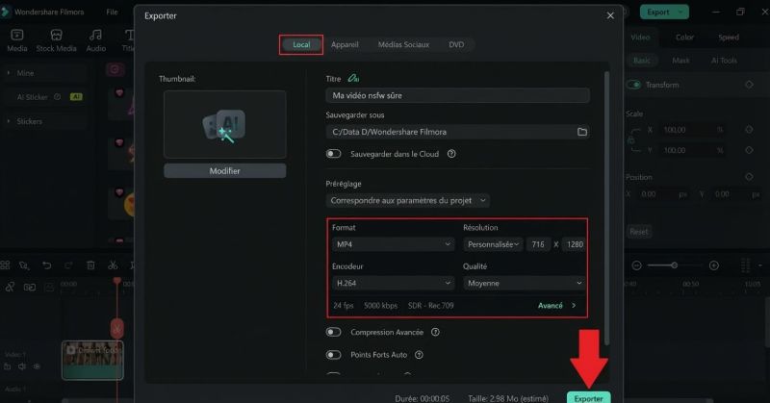This screenshot has height=403, width=770.
Task: Click the resolution height field 1280
Action: coord(575,244)
